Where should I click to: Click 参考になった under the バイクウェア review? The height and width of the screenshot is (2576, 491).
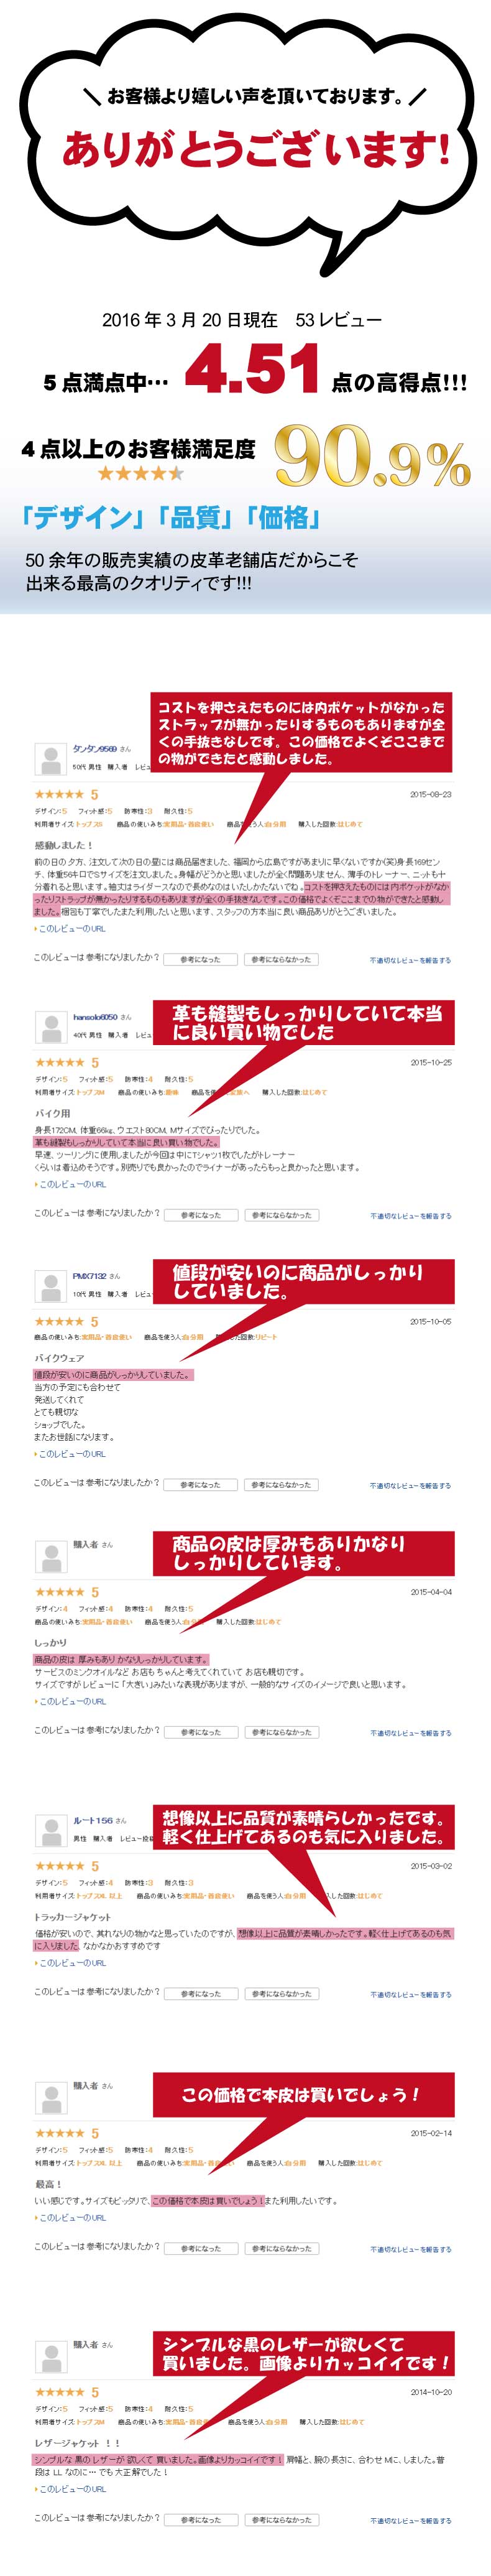[x=200, y=1485]
